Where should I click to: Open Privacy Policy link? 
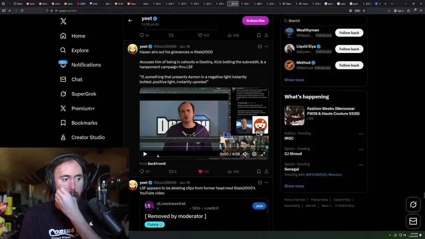319,200
